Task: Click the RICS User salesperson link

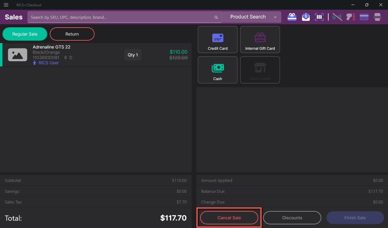Action: [x=46, y=63]
